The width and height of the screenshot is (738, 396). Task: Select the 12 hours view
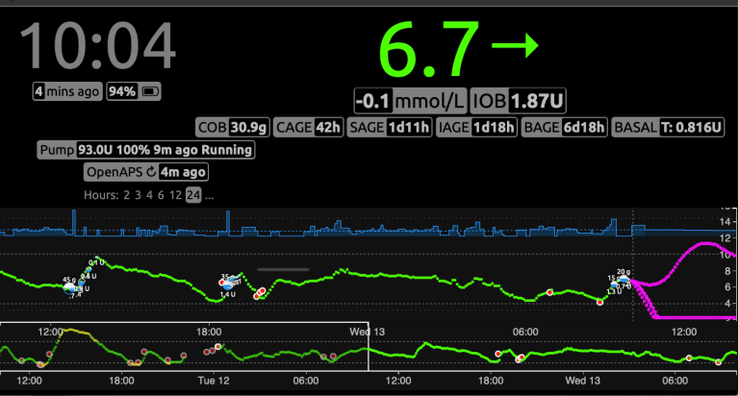tap(175, 195)
